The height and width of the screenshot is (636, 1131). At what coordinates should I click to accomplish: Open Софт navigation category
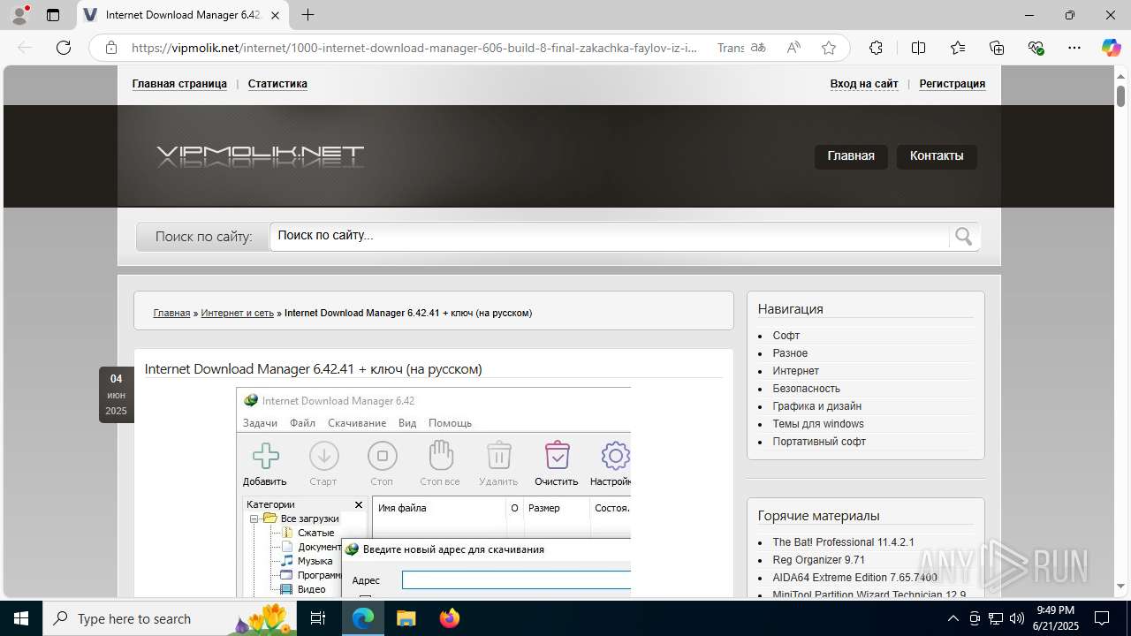786,336
